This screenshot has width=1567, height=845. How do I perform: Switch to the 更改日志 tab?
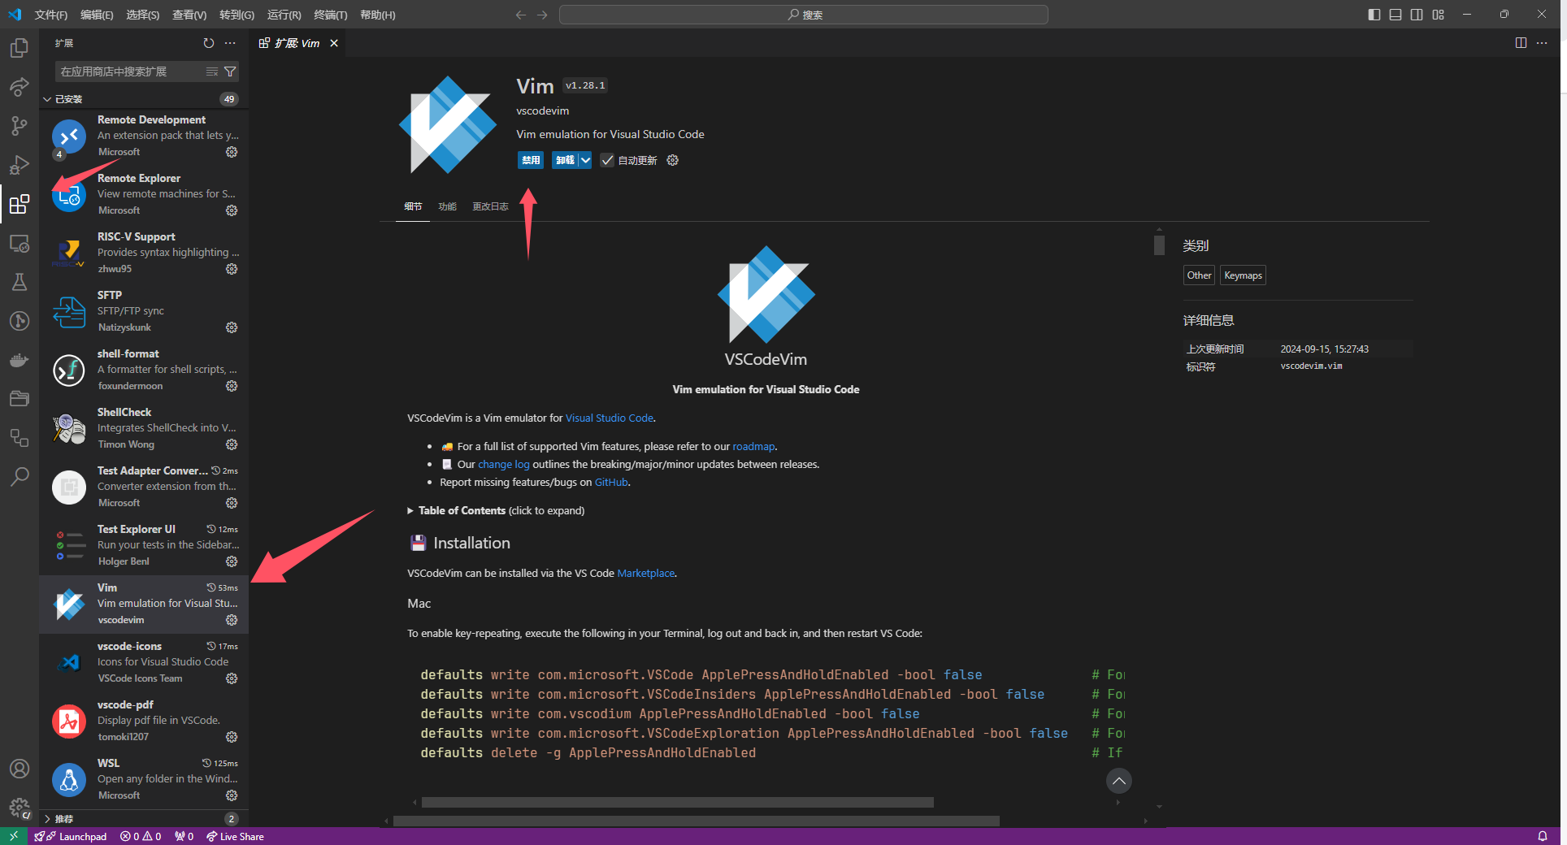pos(490,206)
